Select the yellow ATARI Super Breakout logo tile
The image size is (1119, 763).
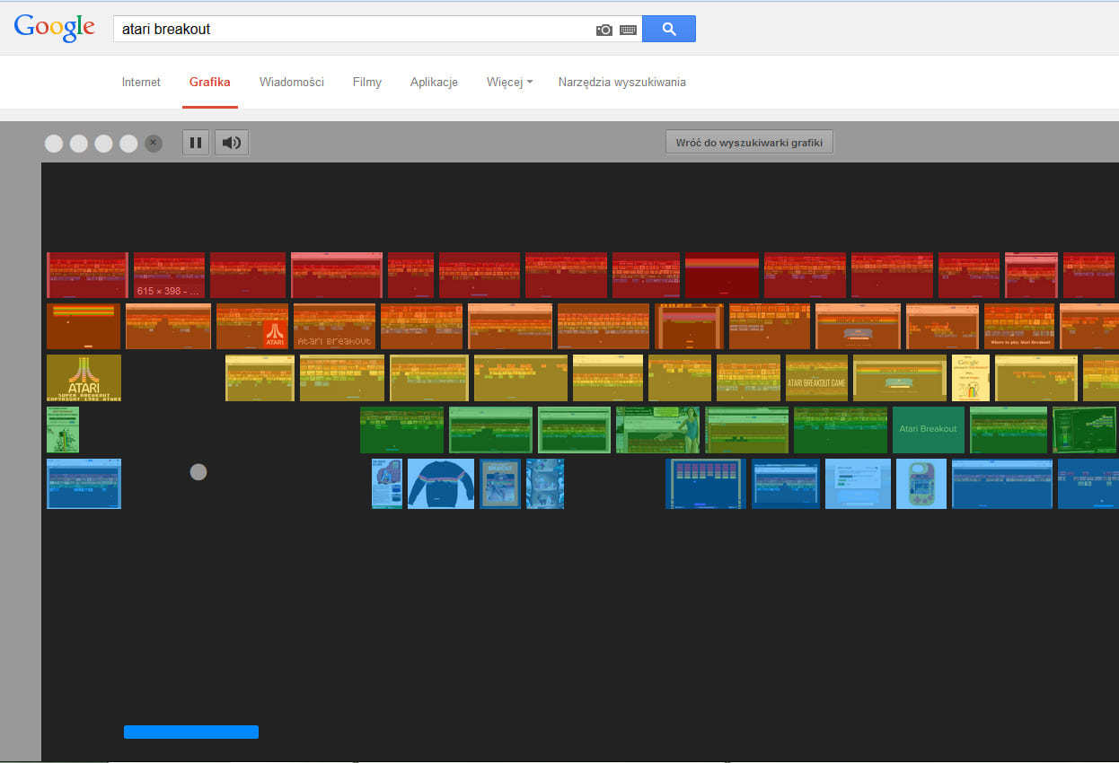84,378
